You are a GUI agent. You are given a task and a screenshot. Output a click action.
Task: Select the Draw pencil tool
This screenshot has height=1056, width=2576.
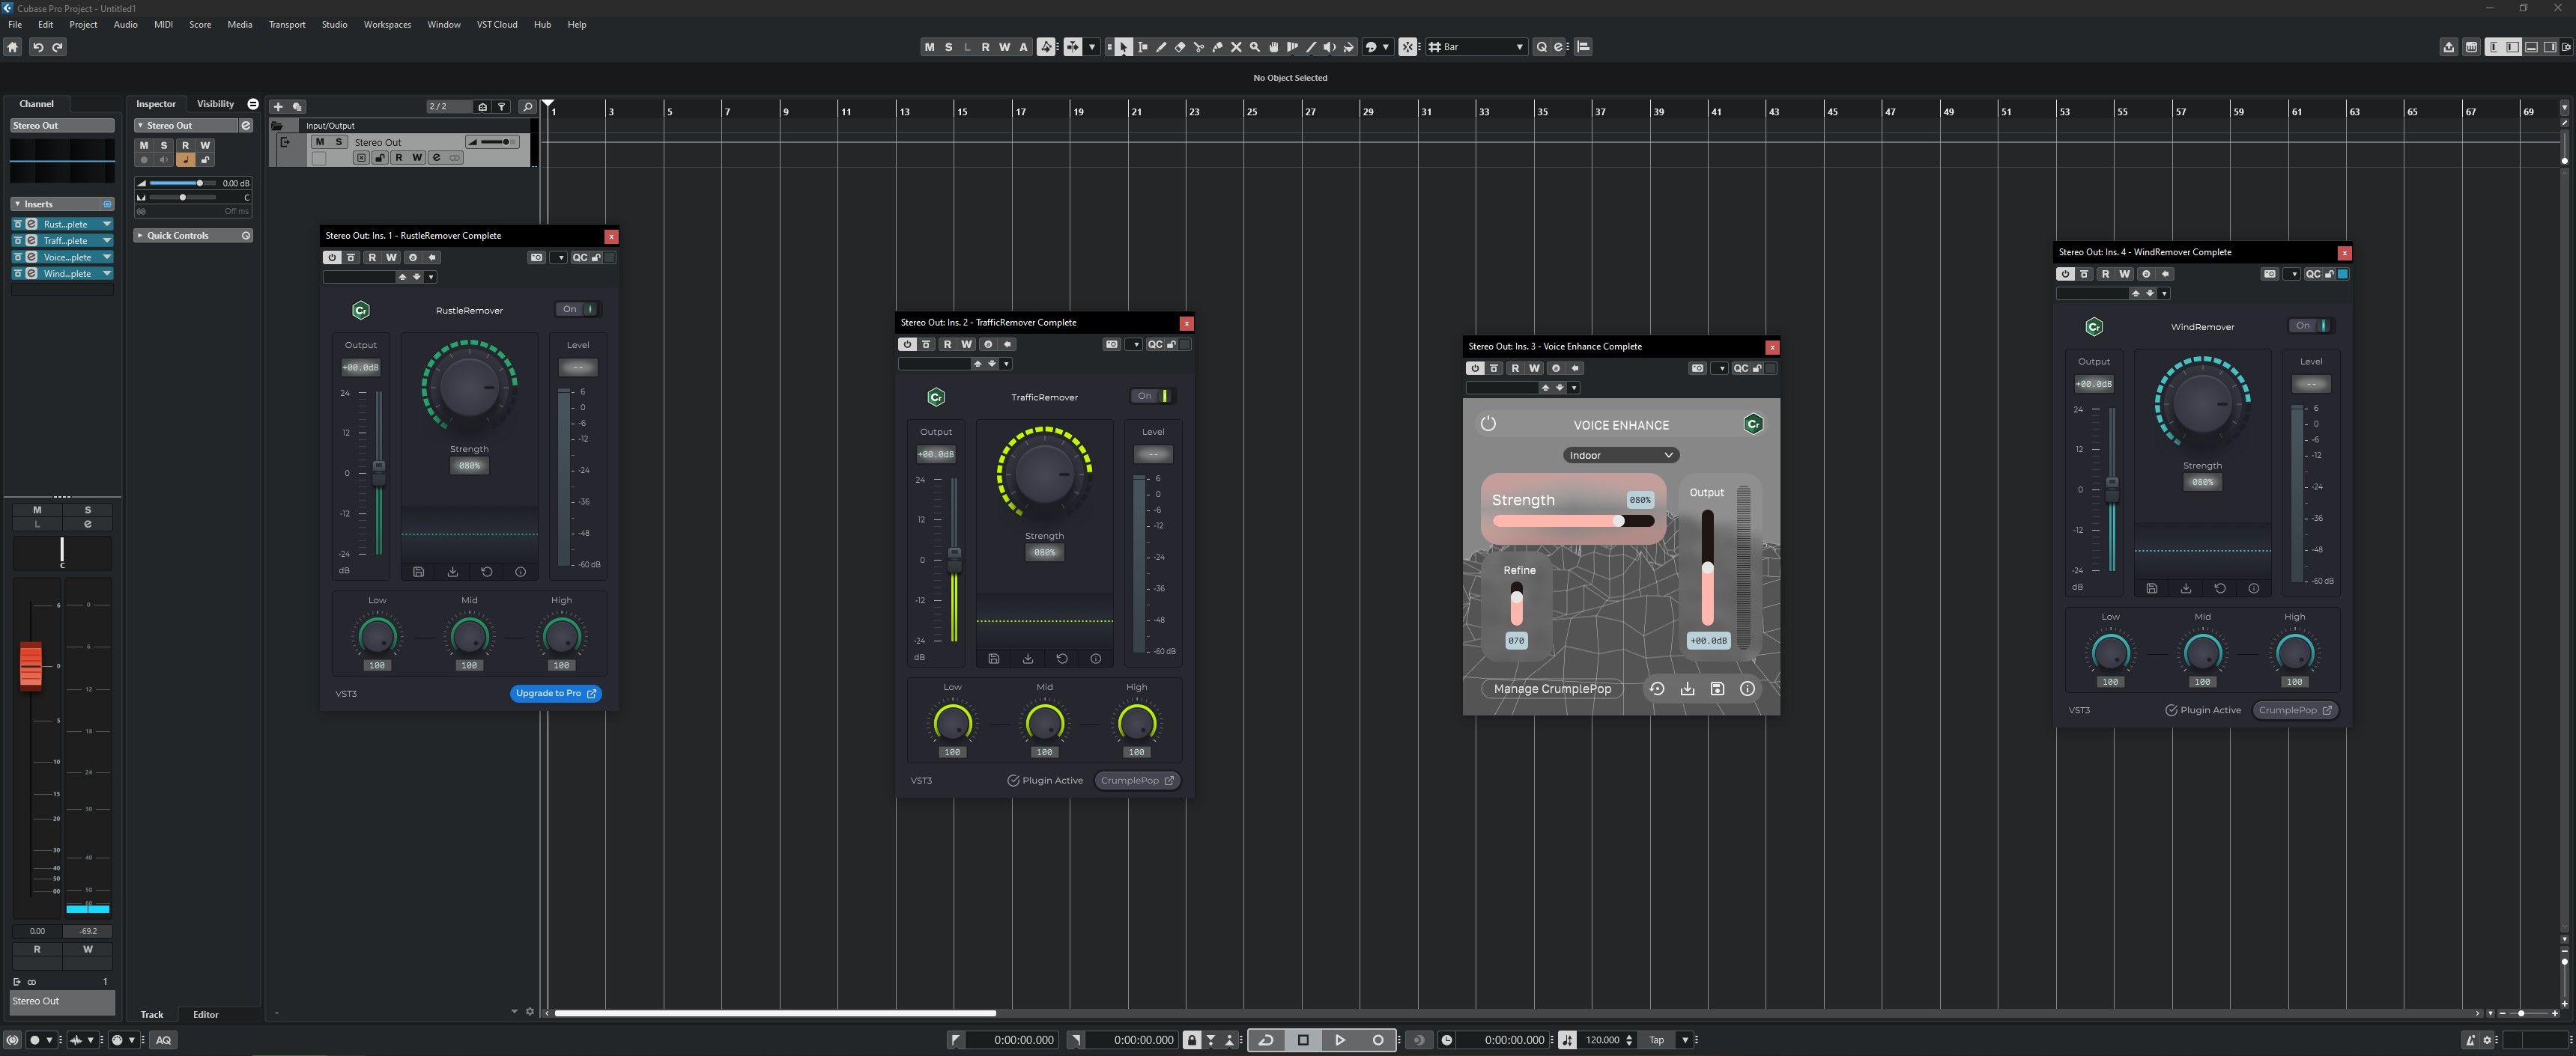[1161, 47]
